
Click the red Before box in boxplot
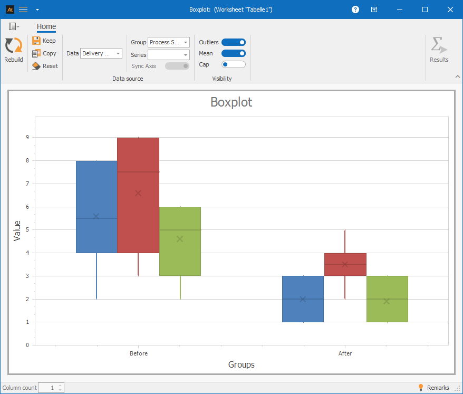138,195
